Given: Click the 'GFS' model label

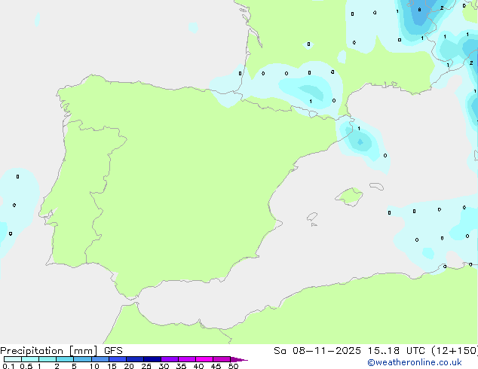Looking at the screenshot, I should point(113,351).
